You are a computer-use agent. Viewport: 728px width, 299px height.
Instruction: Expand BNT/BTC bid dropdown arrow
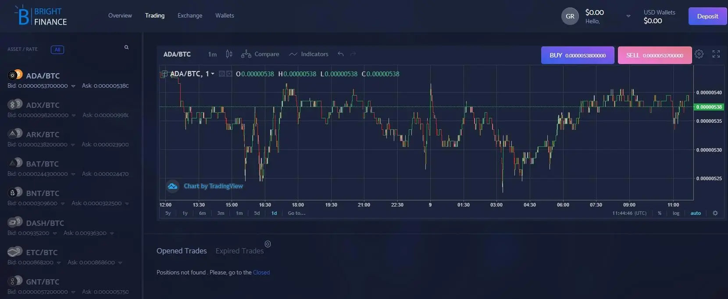pos(63,203)
